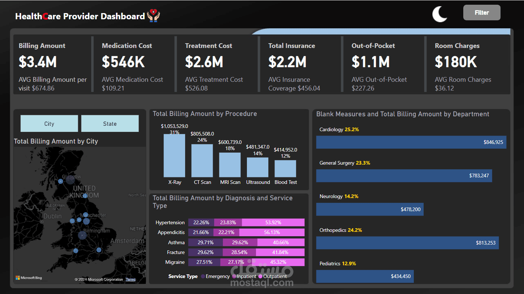Click the Birmingham bubble on the map
This screenshot has height=294, width=524.
pyautogui.click(x=83, y=235)
